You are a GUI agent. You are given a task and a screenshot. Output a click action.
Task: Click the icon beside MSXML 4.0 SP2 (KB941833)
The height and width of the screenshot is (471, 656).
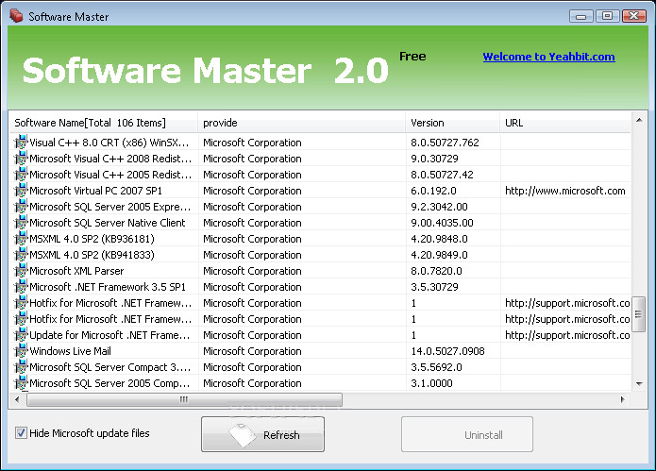tap(21, 255)
